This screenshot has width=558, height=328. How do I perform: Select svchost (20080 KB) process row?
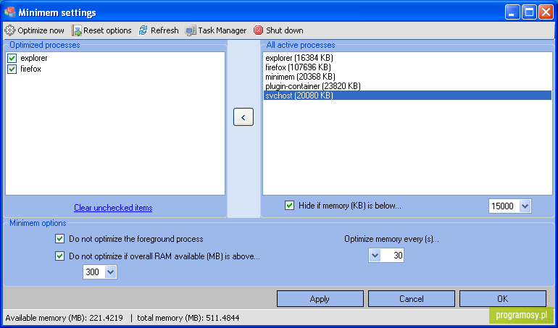408,96
